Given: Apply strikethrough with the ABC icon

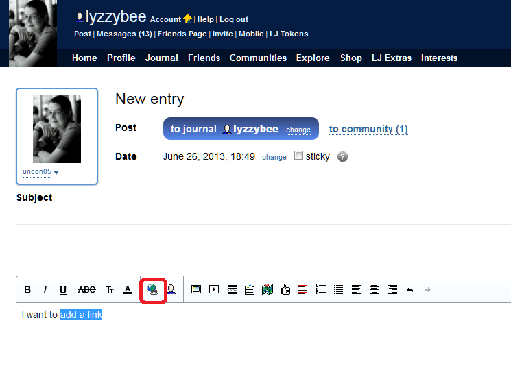Looking at the screenshot, I should [86, 290].
